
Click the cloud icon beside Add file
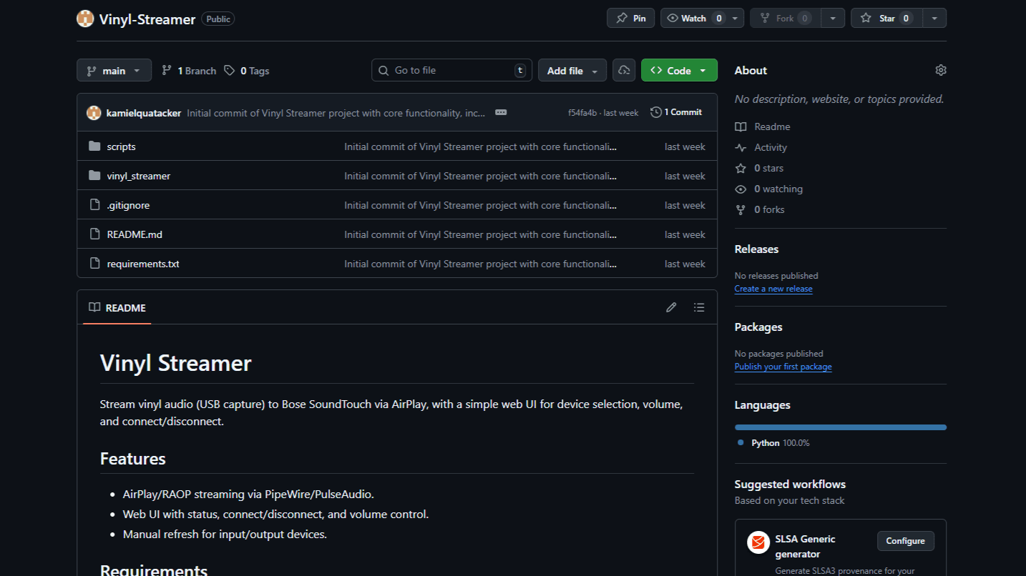624,70
